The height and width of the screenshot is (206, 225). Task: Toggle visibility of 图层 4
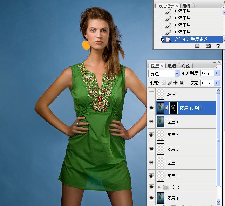pyautogui.click(x=151, y=176)
